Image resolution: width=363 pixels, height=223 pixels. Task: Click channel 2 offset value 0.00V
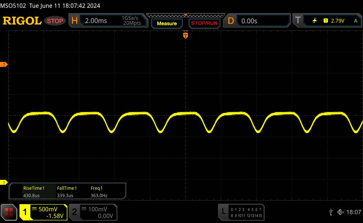click(x=105, y=216)
